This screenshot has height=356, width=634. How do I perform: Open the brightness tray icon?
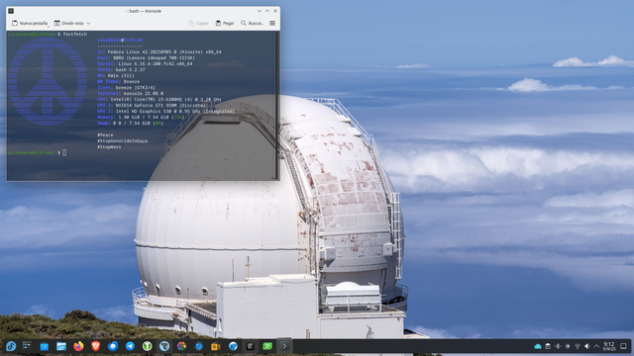pos(568,346)
